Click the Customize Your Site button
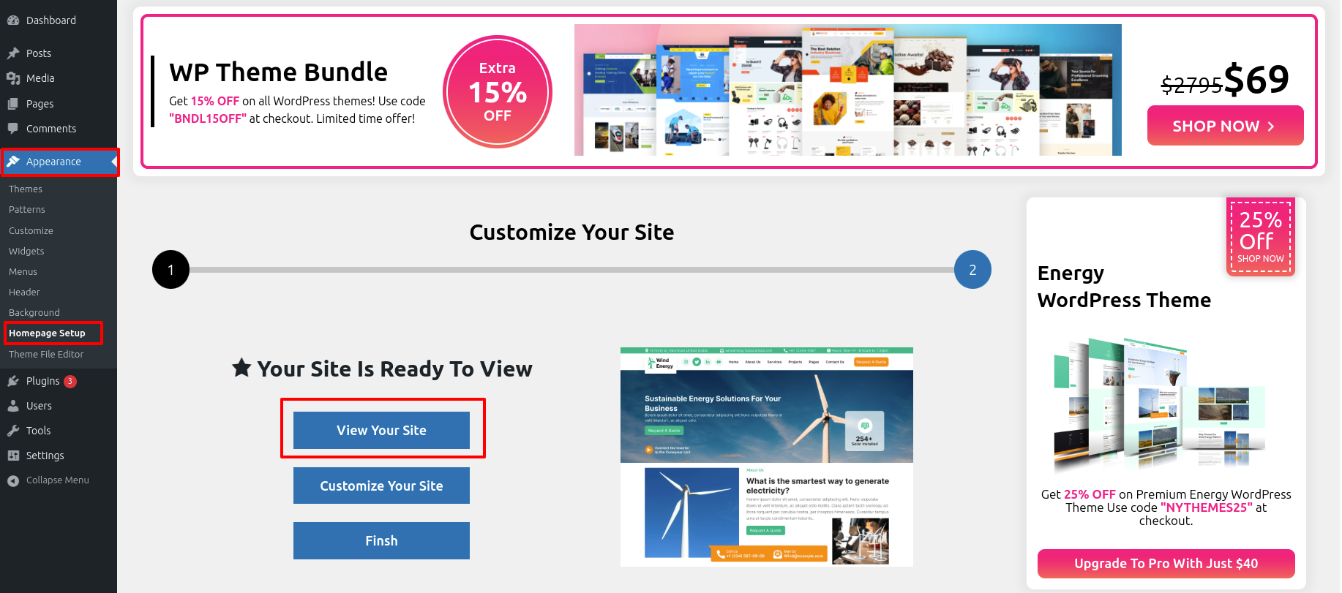The width and height of the screenshot is (1342, 593). [x=381, y=486]
